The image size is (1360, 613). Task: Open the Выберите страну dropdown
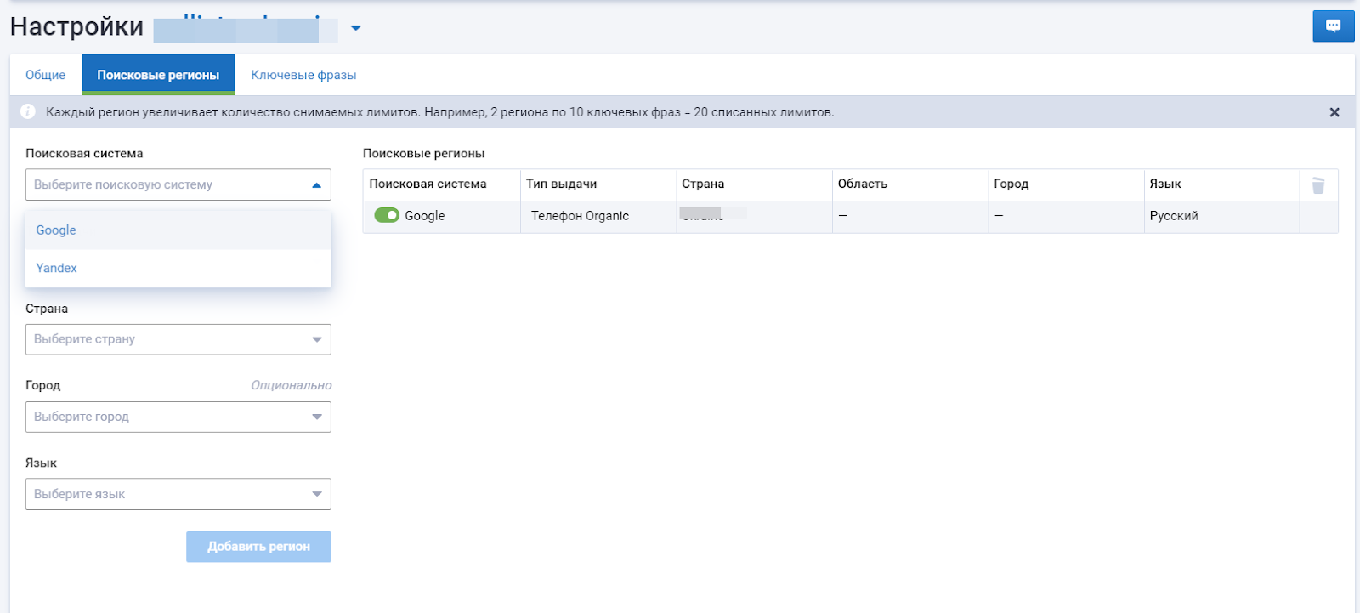pyautogui.click(x=178, y=339)
